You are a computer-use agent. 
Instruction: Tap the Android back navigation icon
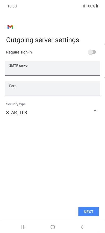(x=82, y=227)
